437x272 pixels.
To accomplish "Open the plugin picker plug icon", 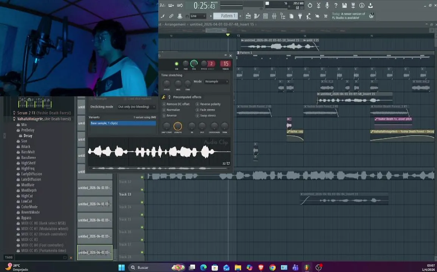I will 300,16.
